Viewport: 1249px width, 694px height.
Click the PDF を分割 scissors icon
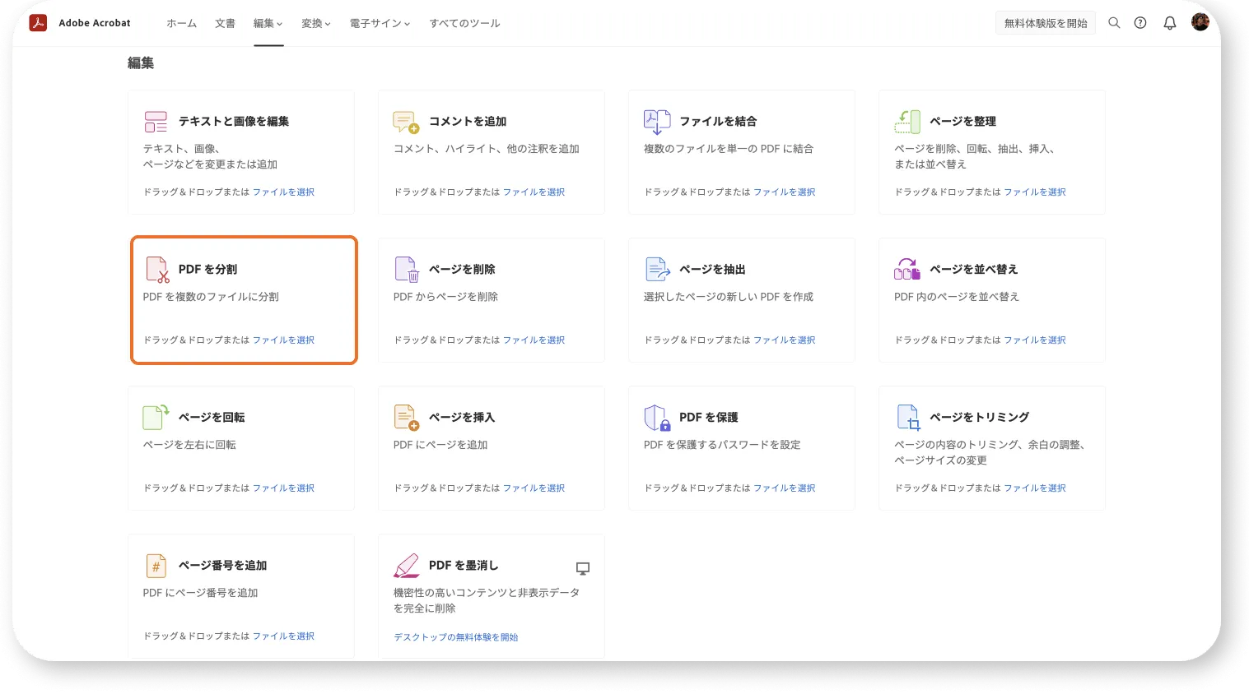click(x=157, y=270)
